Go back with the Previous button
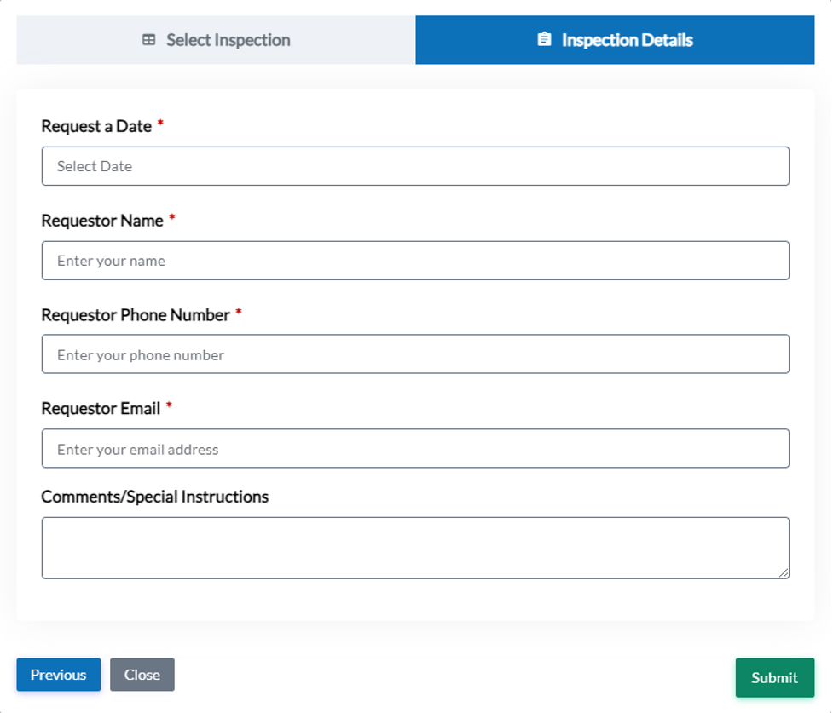The image size is (833, 713). point(58,675)
